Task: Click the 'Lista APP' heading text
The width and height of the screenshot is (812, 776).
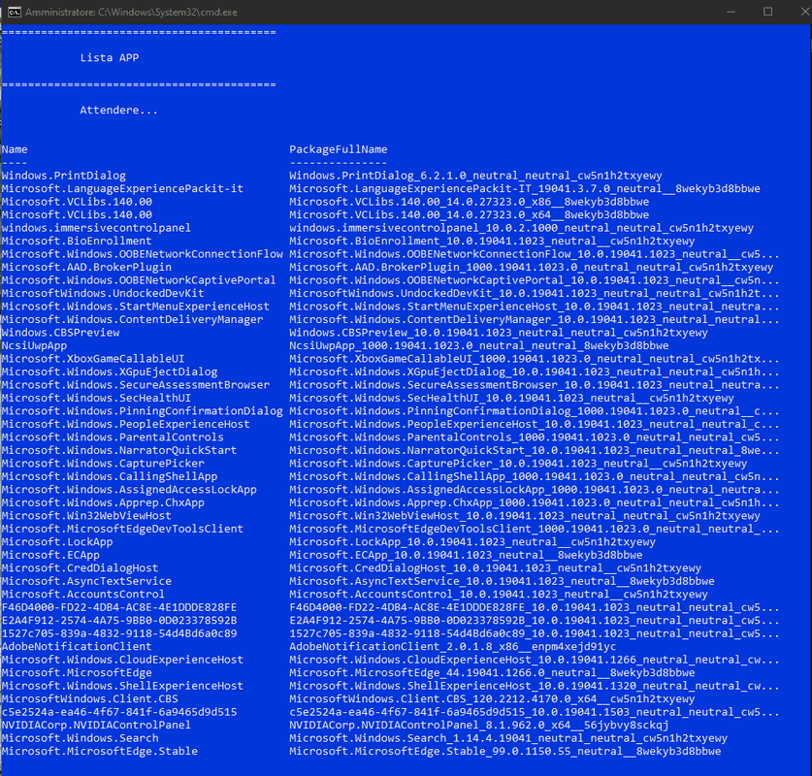Action: point(110,57)
